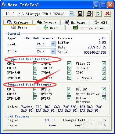The height and width of the screenshot is (134, 115).
Task: Toggle CD+G checkbox
Action: coord(104,73)
